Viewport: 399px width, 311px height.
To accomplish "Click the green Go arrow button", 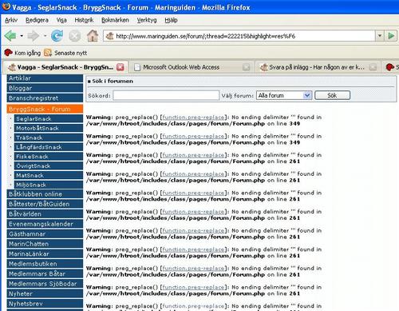I will (391, 36).
